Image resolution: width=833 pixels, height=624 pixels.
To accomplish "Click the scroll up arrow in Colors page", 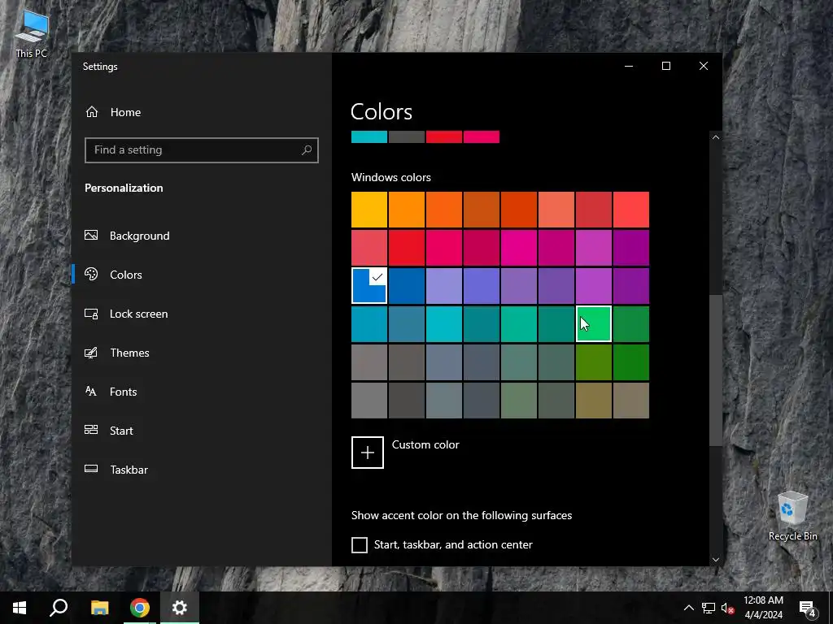I will (x=716, y=137).
